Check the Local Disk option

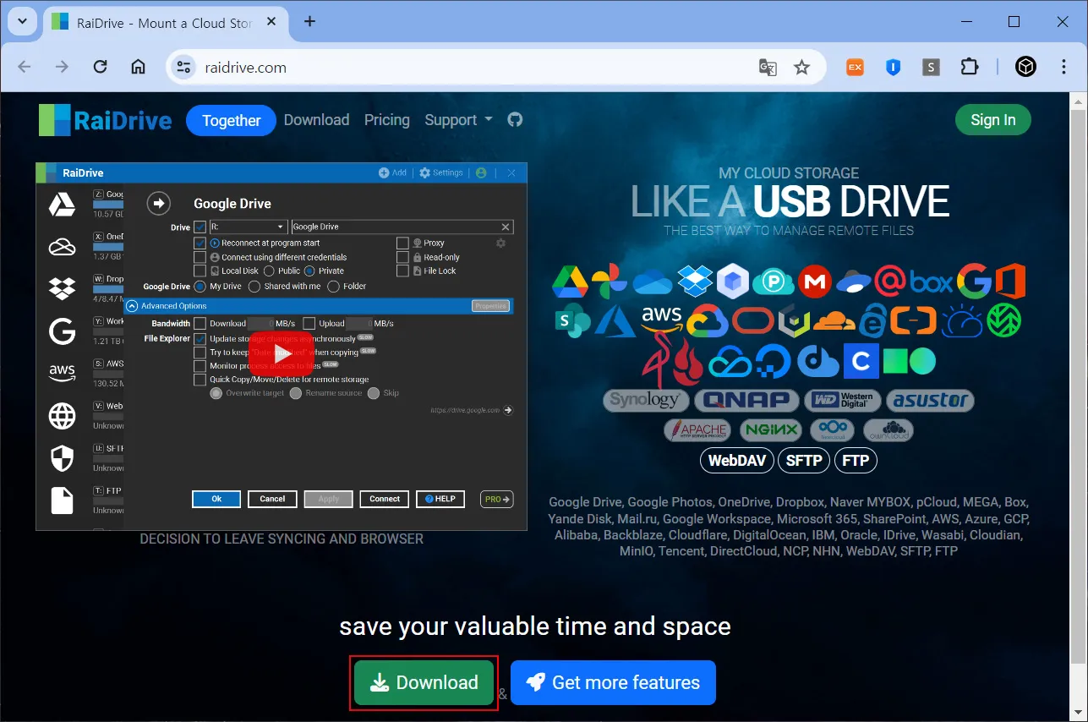[x=200, y=271]
